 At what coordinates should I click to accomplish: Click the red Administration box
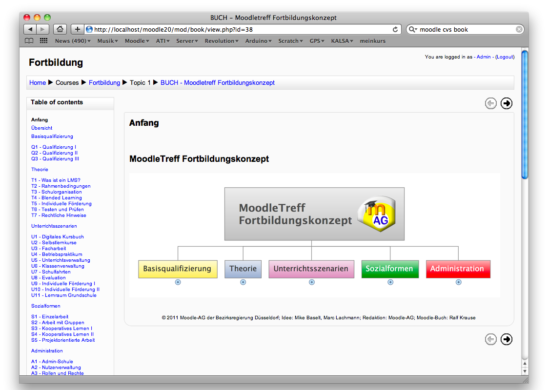[458, 269]
